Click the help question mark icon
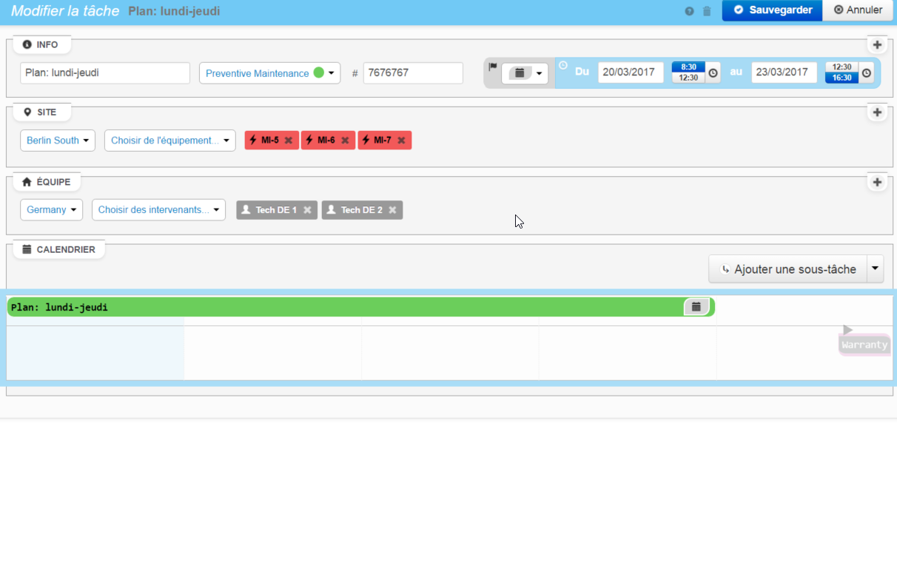Image resolution: width=897 pixels, height=571 pixels. click(x=689, y=11)
